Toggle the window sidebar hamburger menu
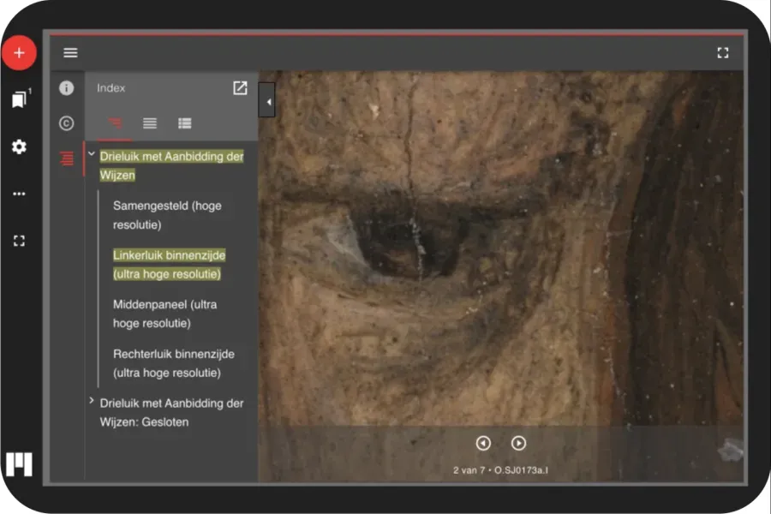Screen dimensions: 771x514 click(x=70, y=53)
